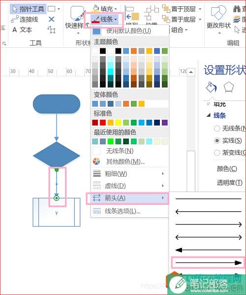Expand the rectangle tool dropdown arrow
246x295 pixels.
click(59, 9)
